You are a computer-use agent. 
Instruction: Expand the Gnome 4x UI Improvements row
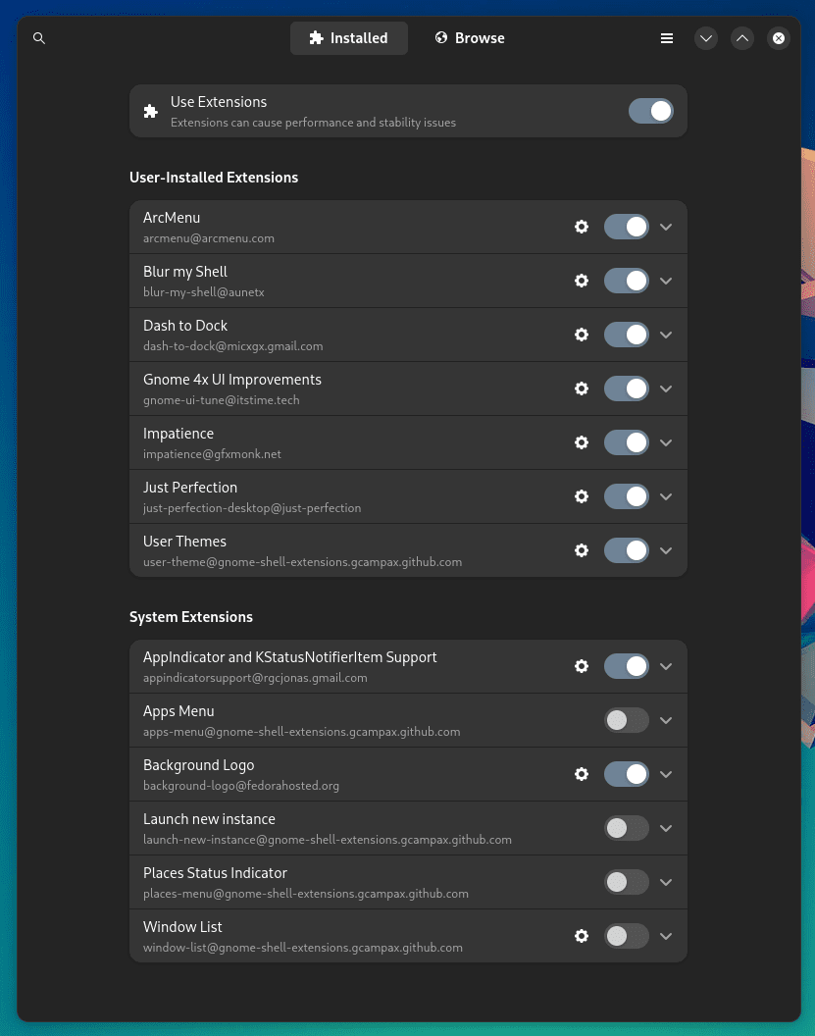[666, 388]
